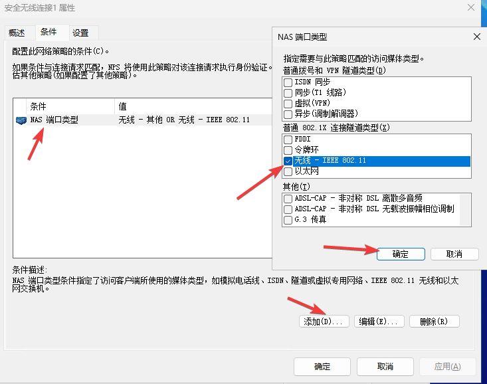Open the 设置 tab
Viewport: 487px width, 384px height.
click(x=80, y=33)
